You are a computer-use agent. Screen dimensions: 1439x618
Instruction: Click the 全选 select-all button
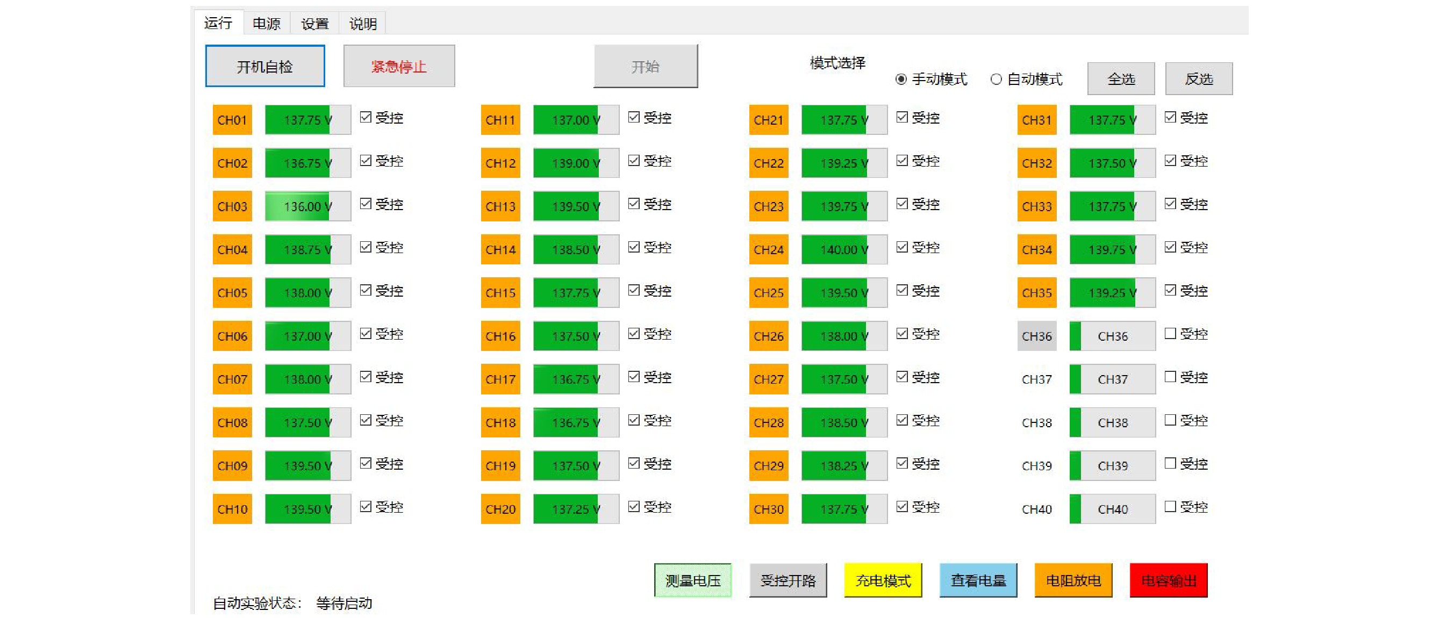(x=1121, y=78)
